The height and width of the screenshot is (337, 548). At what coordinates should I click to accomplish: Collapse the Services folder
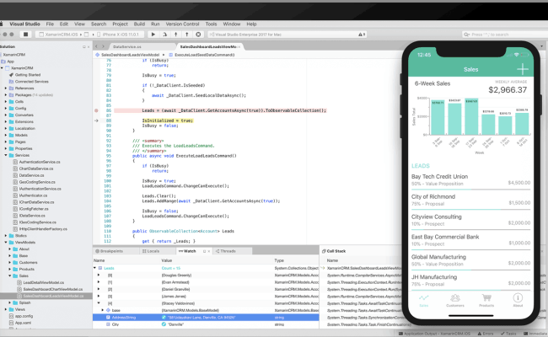6,155
